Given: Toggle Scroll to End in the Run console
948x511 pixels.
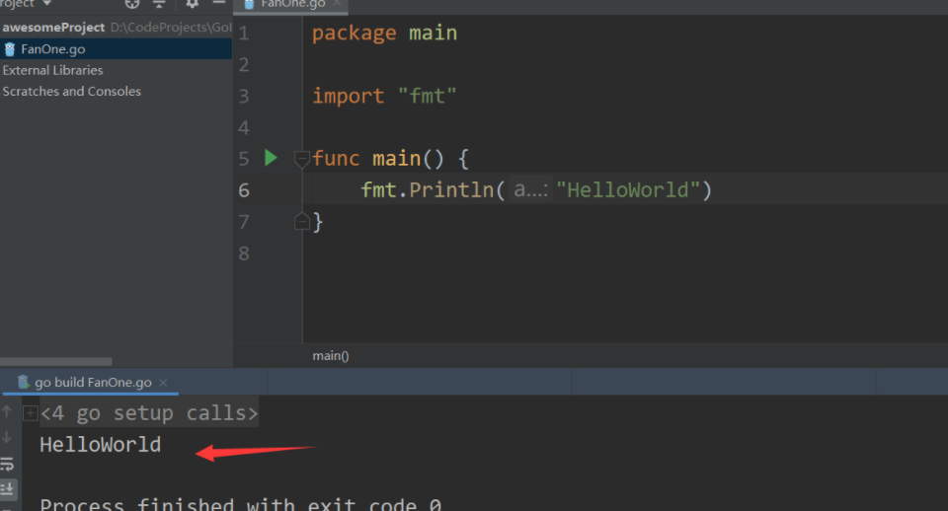Looking at the screenshot, I should [8, 488].
